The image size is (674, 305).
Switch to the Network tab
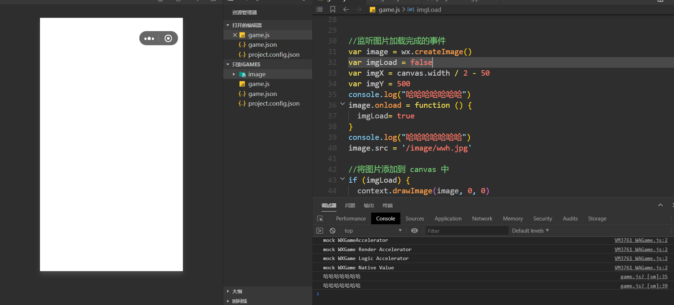[x=482, y=219]
